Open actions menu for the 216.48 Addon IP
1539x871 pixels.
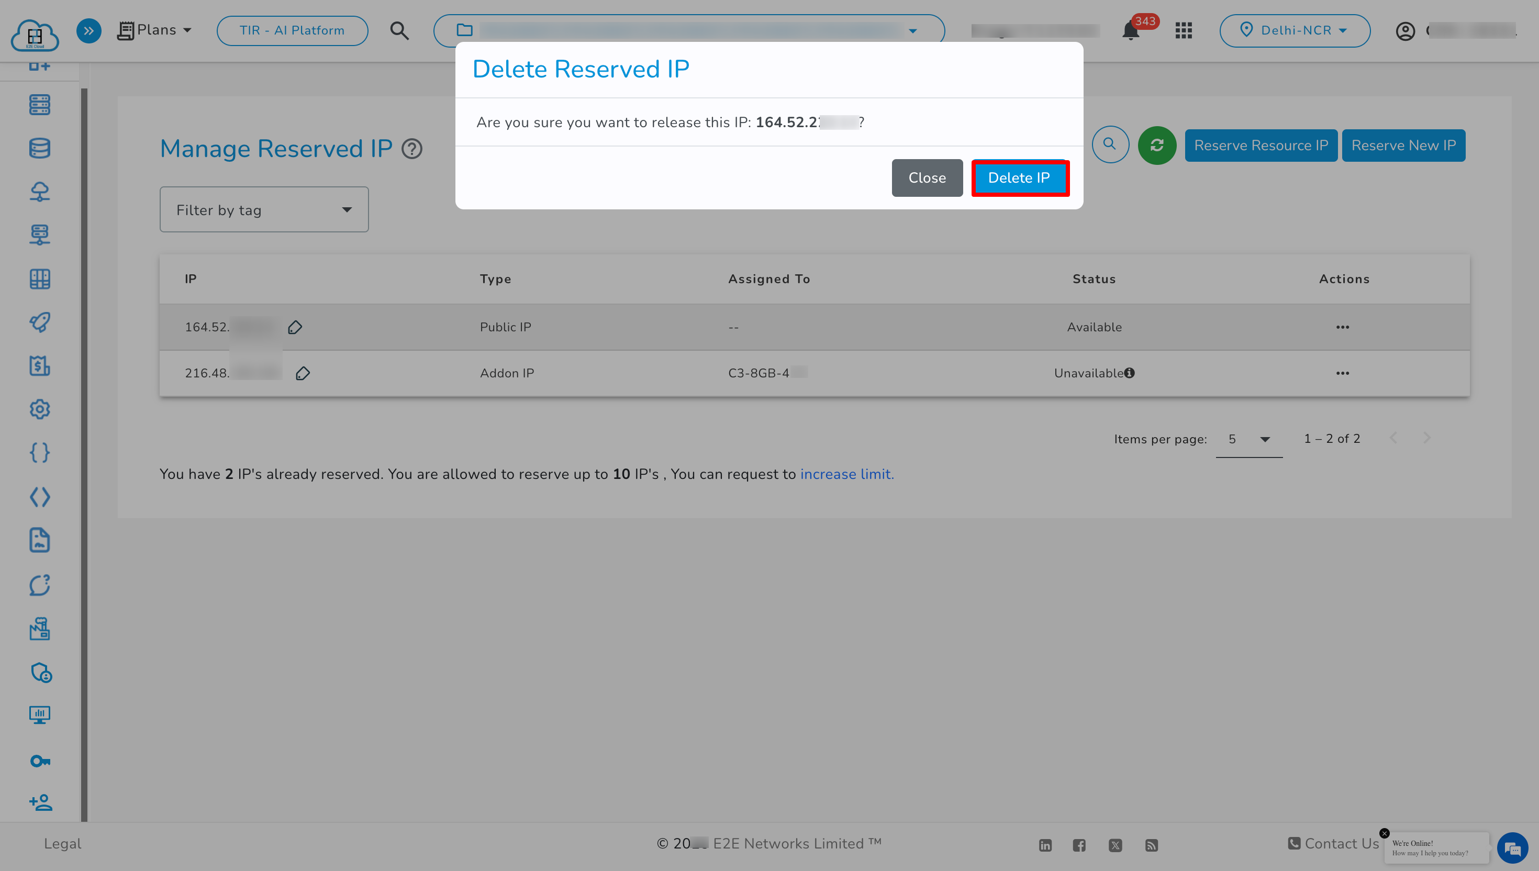pyautogui.click(x=1343, y=373)
